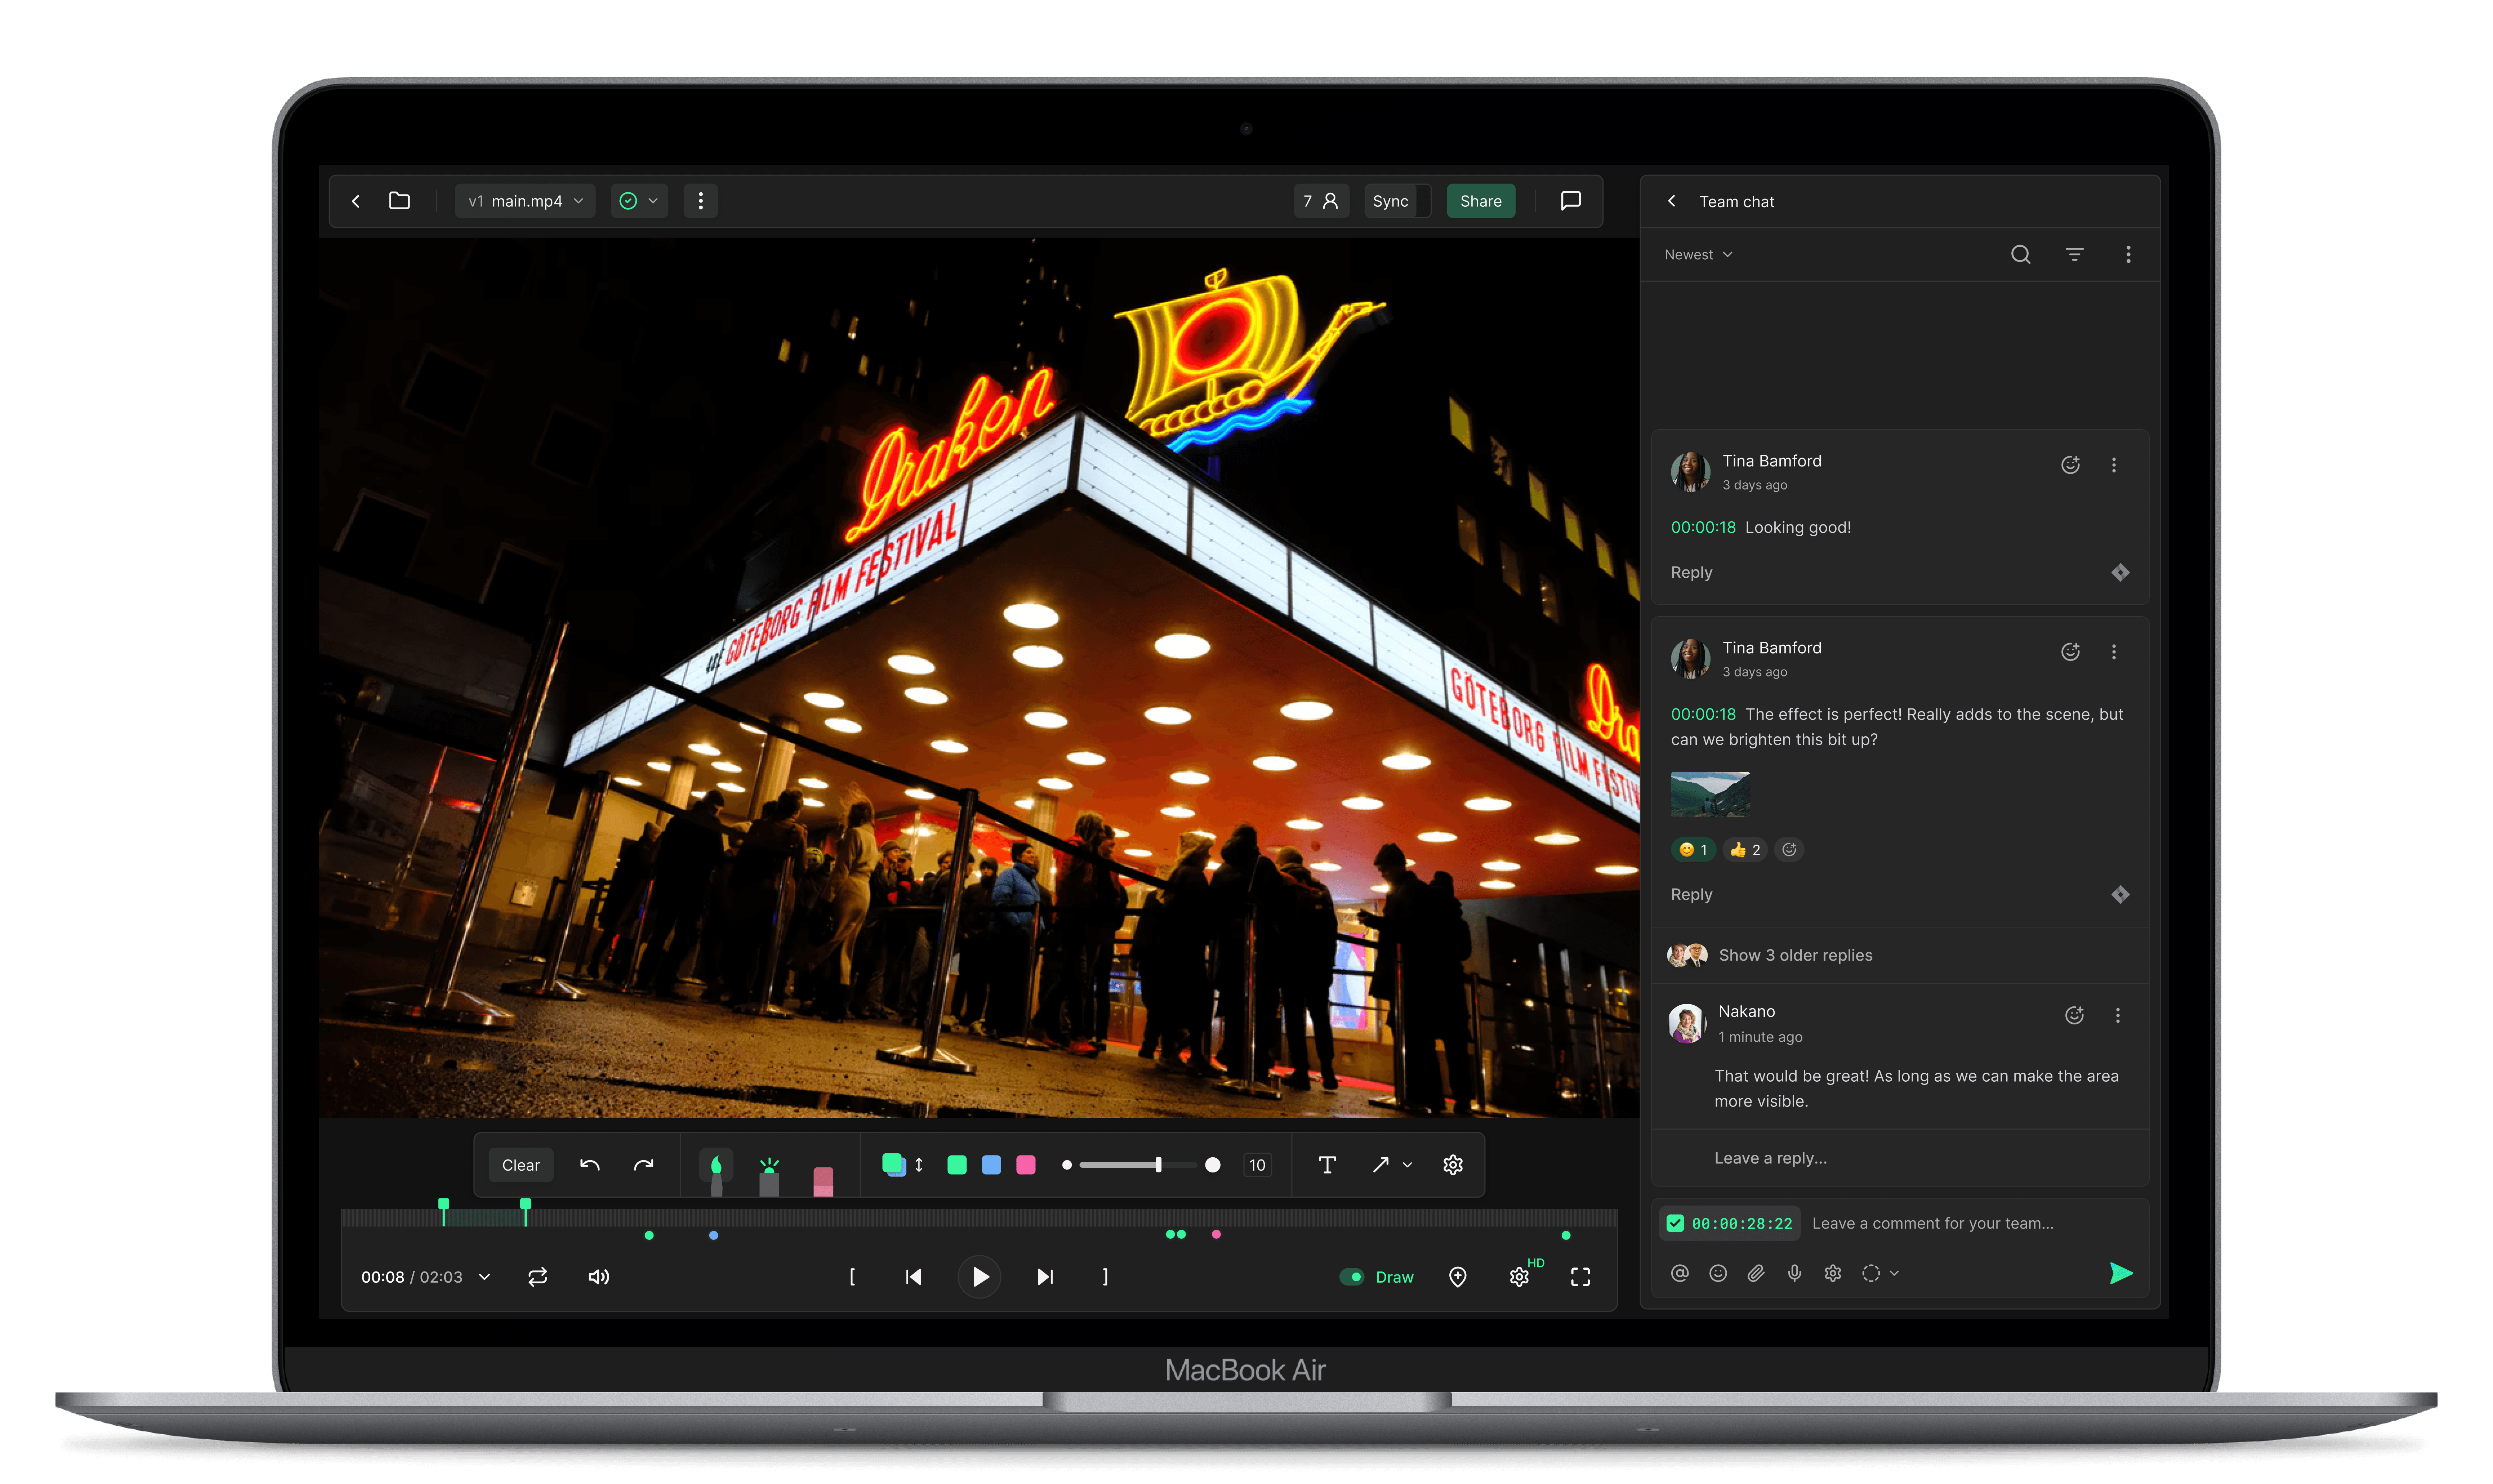The width and height of the screenshot is (2493, 1484).
Task: Click the loop playback icon
Action: pyautogui.click(x=538, y=1277)
